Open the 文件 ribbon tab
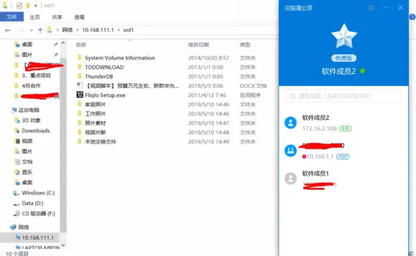416x256 pixels. (12, 17)
